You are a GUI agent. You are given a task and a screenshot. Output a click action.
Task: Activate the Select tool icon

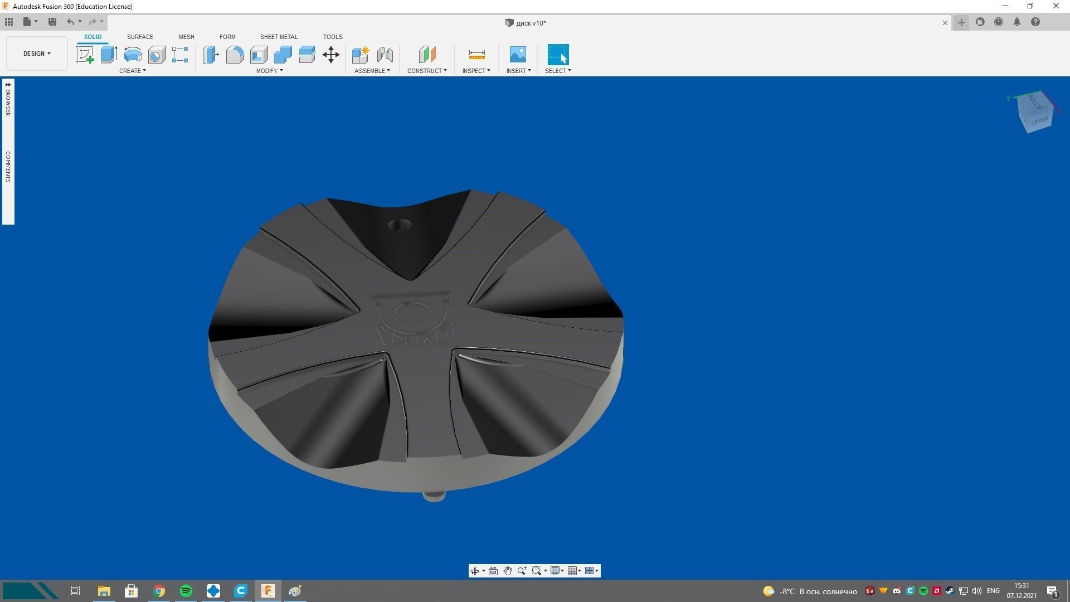pos(558,55)
